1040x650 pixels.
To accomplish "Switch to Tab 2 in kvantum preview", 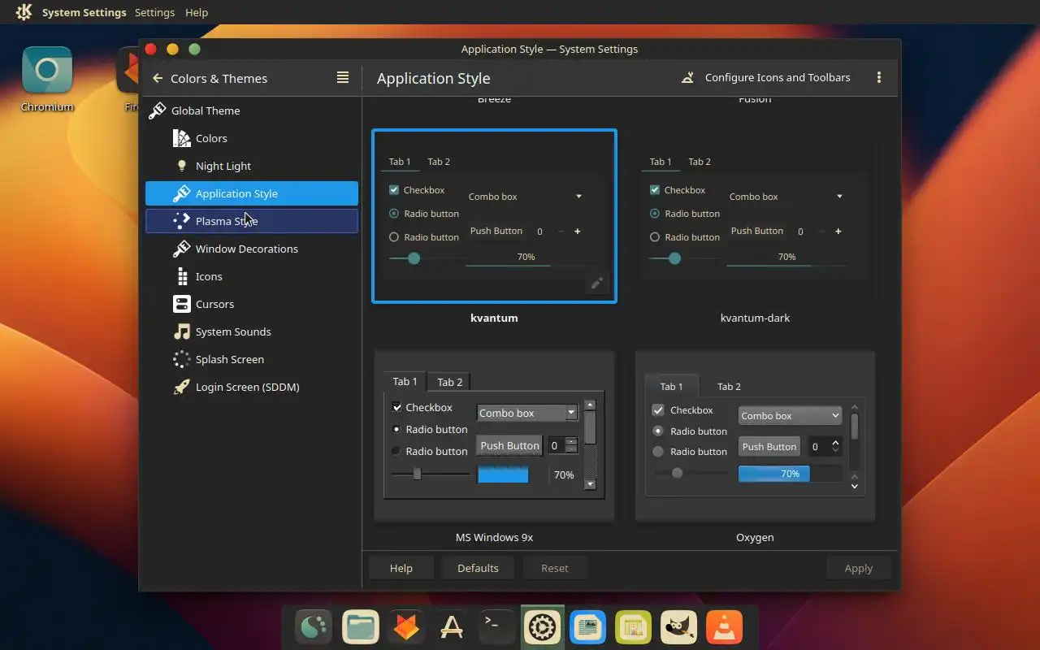I will tap(439, 162).
